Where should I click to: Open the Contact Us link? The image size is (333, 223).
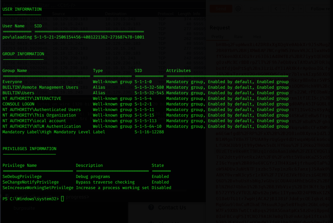(x=172, y=207)
